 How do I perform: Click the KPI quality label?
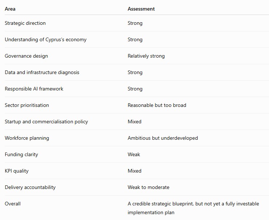pyautogui.click(x=17, y=171)
